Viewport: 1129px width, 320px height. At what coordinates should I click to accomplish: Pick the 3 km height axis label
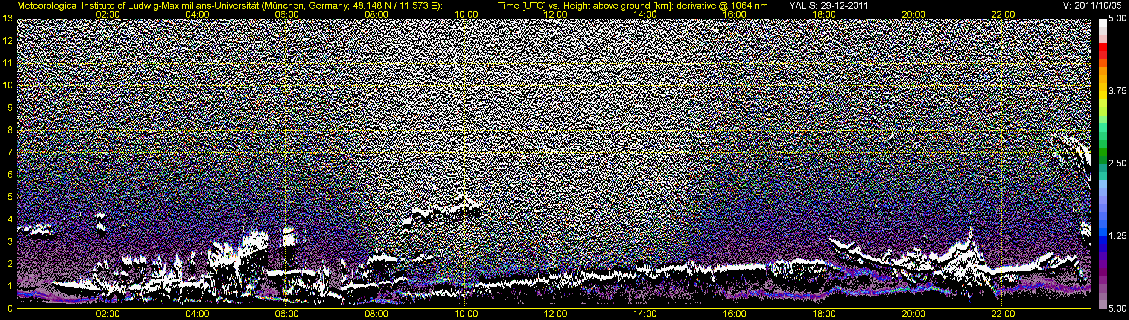coord(11,242)
